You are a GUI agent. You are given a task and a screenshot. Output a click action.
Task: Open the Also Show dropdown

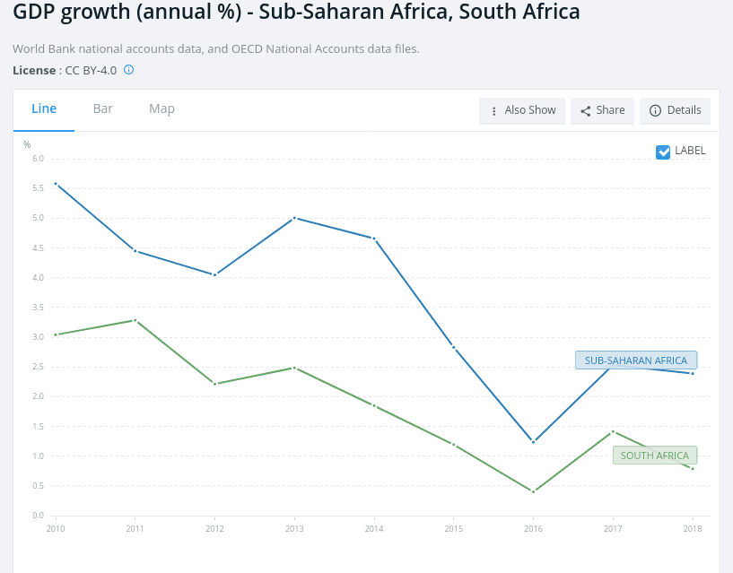click(x=522, y=110)
